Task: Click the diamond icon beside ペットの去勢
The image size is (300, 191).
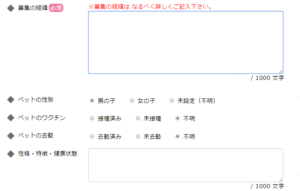Action: 11,136
